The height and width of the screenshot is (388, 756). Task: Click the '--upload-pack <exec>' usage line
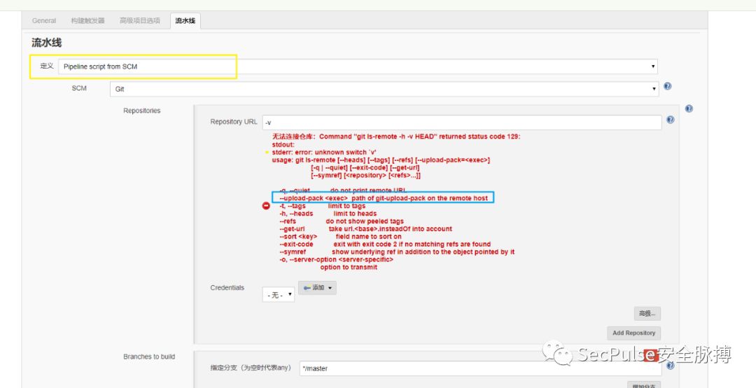tap(384, 198)
